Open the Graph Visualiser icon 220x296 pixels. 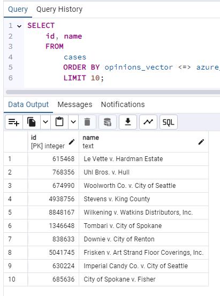click(x=148, y=122)
